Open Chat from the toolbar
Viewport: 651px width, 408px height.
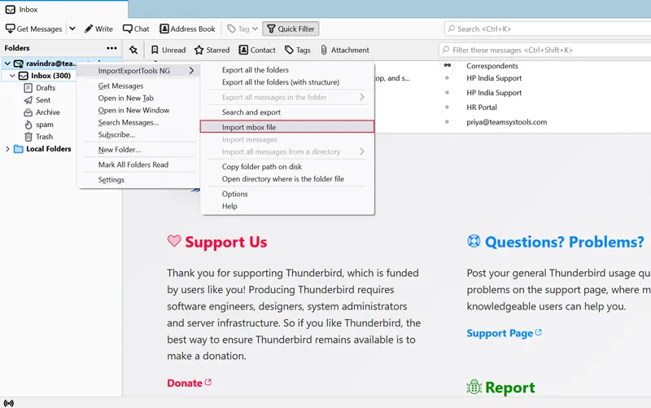pyautogui.click(x=136, y=29)
